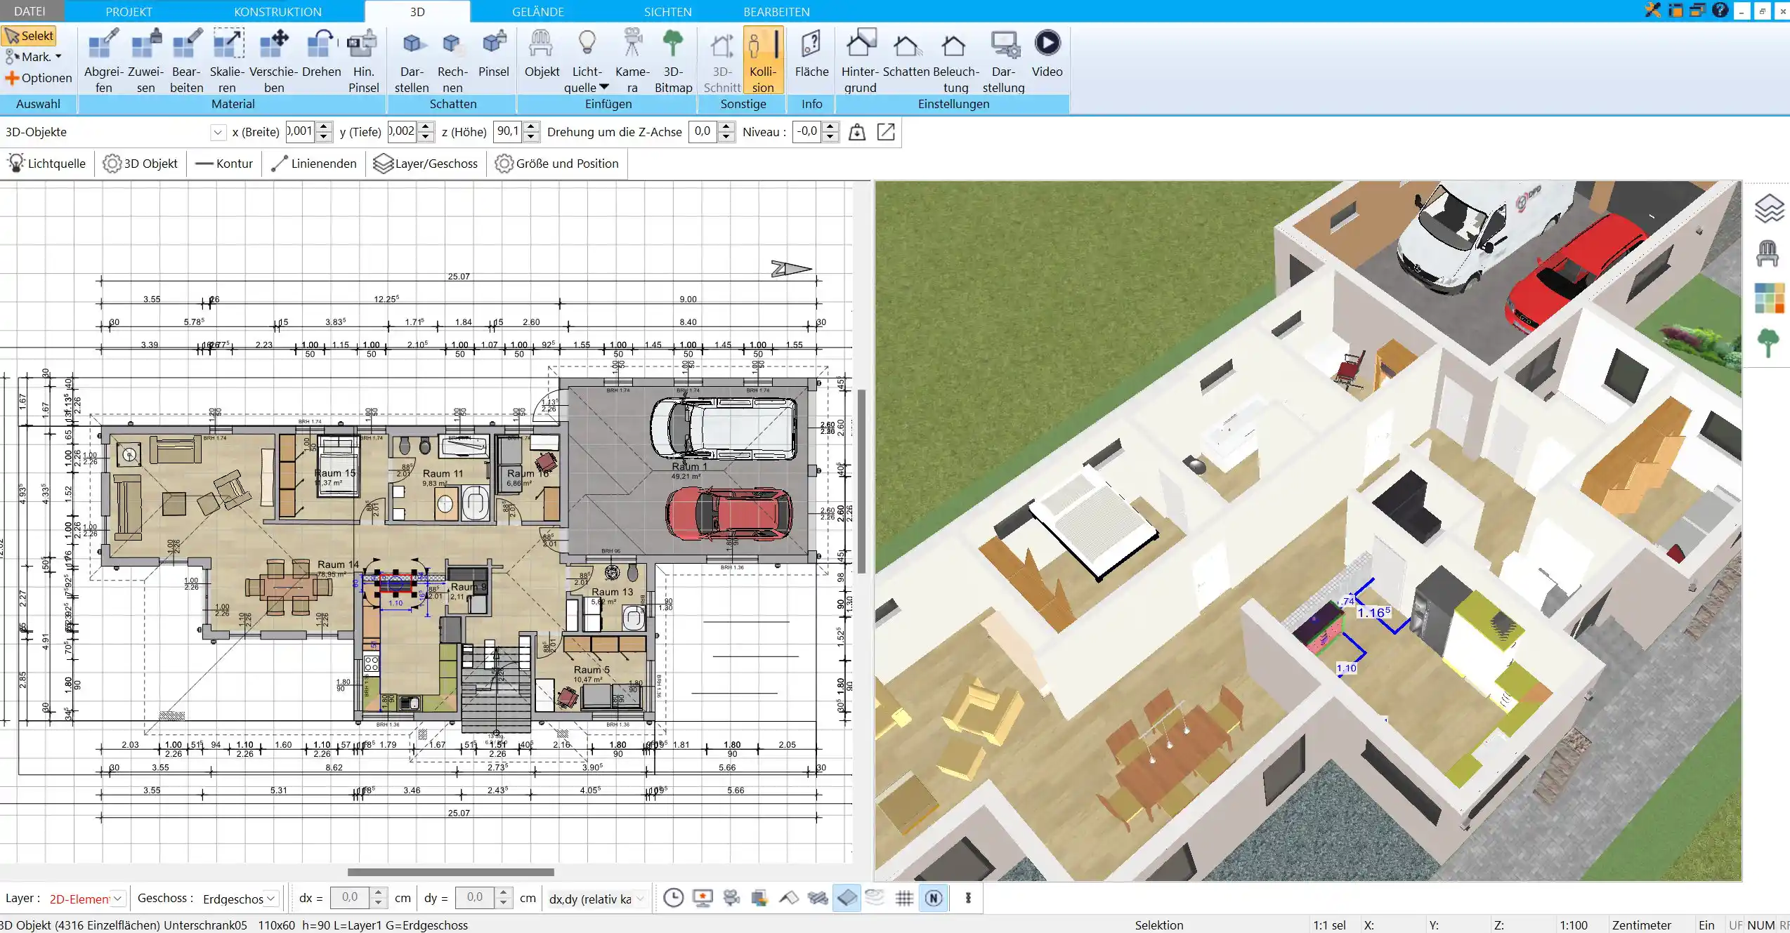This screenshot has height=933, width=1790.
Task: Toggle the overlapping windows icon in bottom toolbar
Action: coord(759,898)
